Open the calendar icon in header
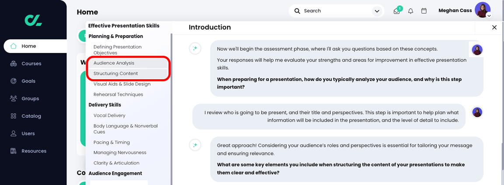 [x=423, y=11]
